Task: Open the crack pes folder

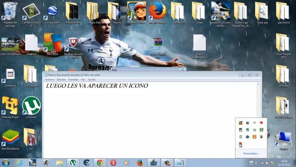Action: [263, 13]
